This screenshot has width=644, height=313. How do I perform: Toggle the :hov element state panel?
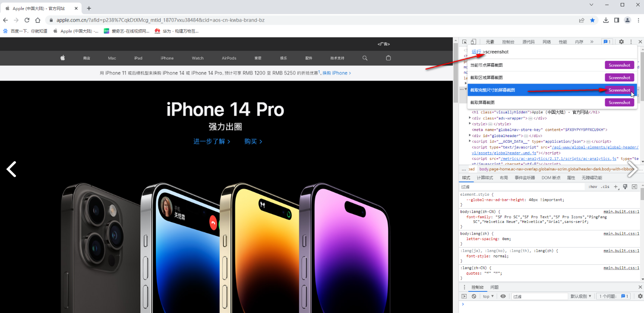(x=593, y=187)
